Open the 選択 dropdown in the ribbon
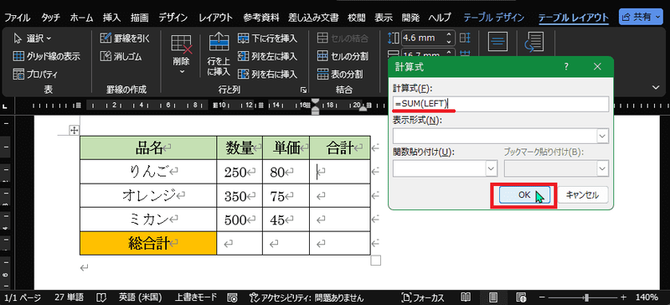This screenshot has height=305, width=670. pos(33,39)
